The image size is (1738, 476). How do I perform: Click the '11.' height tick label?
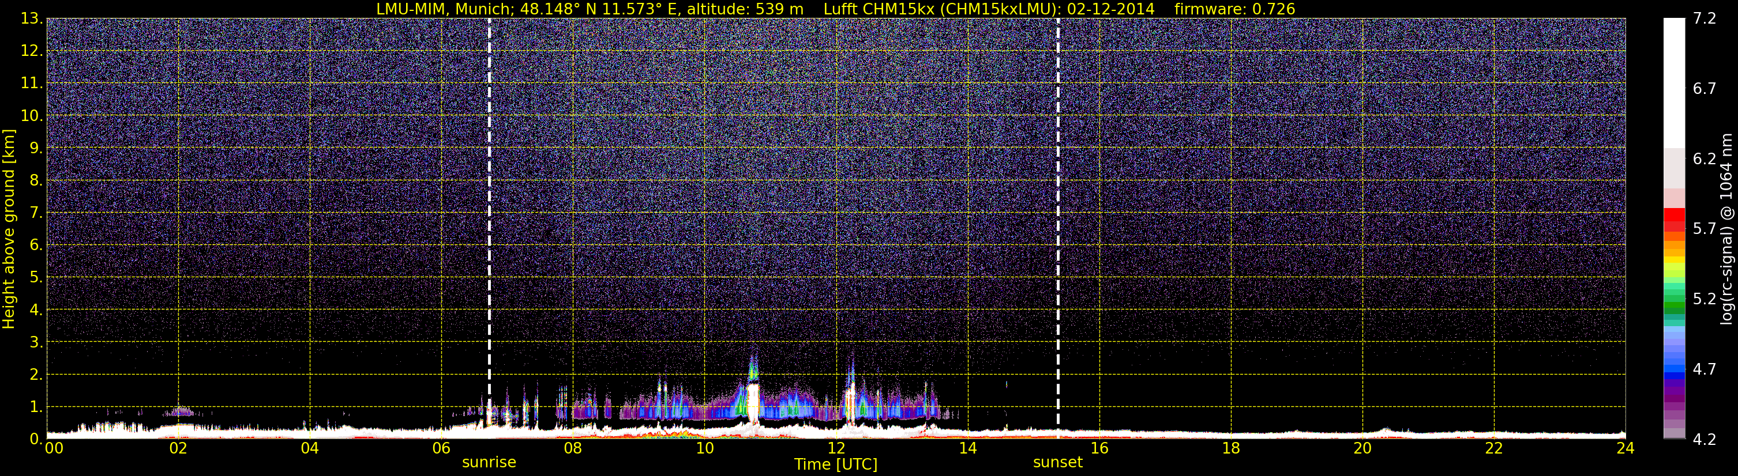coord(32,83)
